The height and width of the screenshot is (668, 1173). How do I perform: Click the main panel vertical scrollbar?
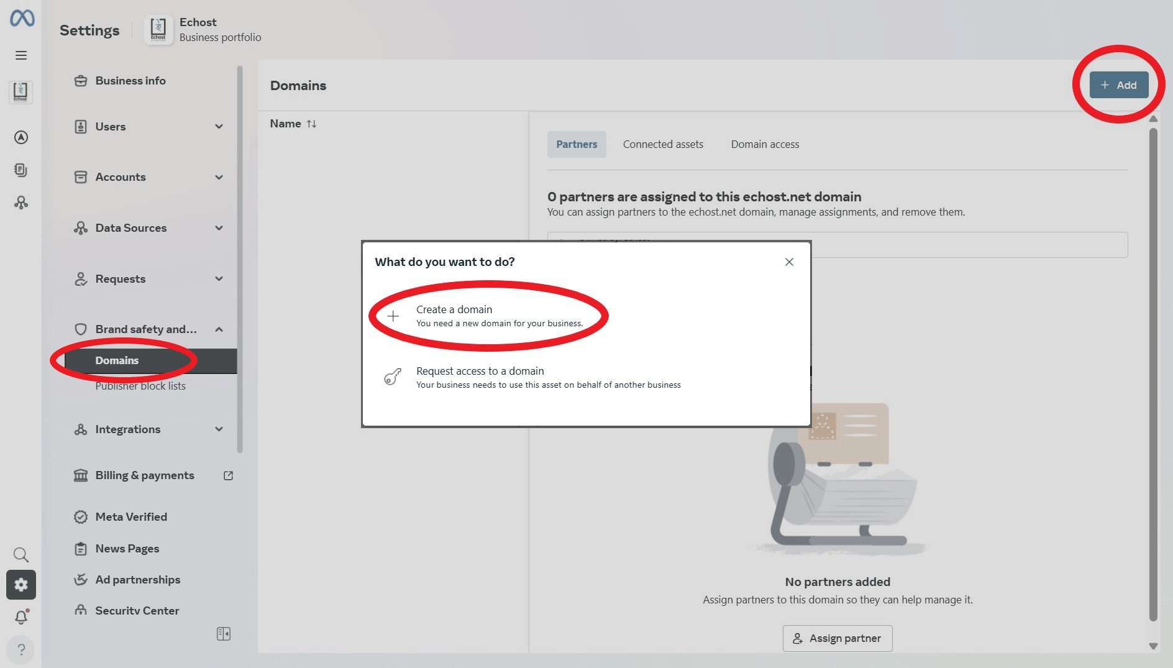(x=1153, y=374)
